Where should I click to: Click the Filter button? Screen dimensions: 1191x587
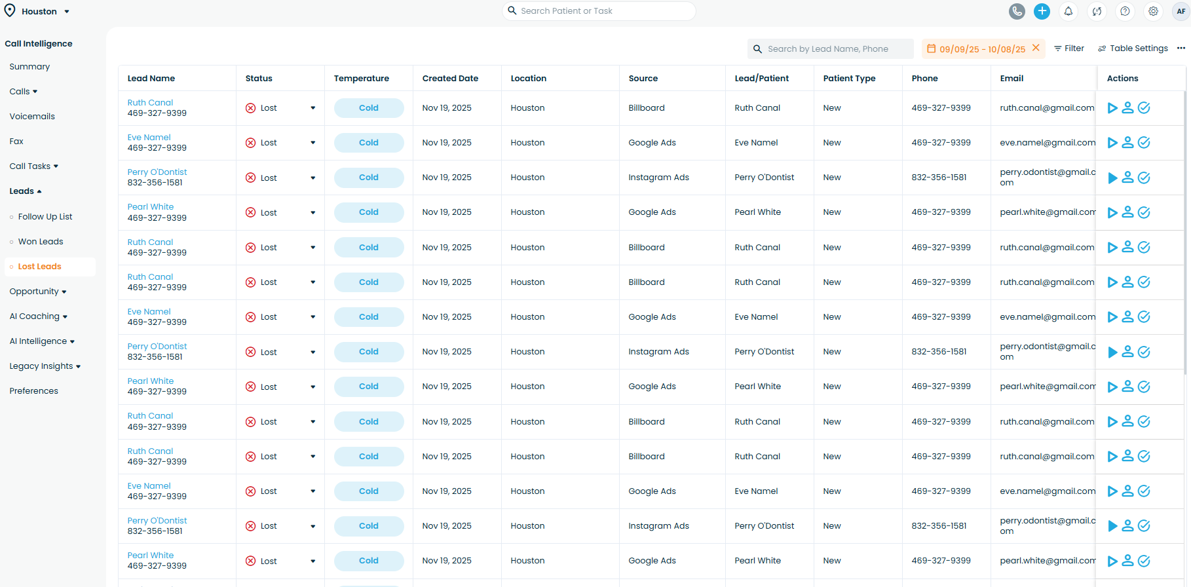[x=1068, y=48]
